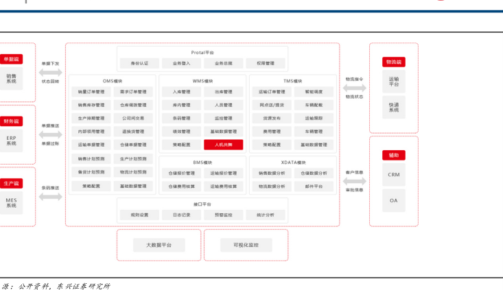Open the 大数据平台 box
This screenshot has height=290, width=503.
[x=159, y=245]
